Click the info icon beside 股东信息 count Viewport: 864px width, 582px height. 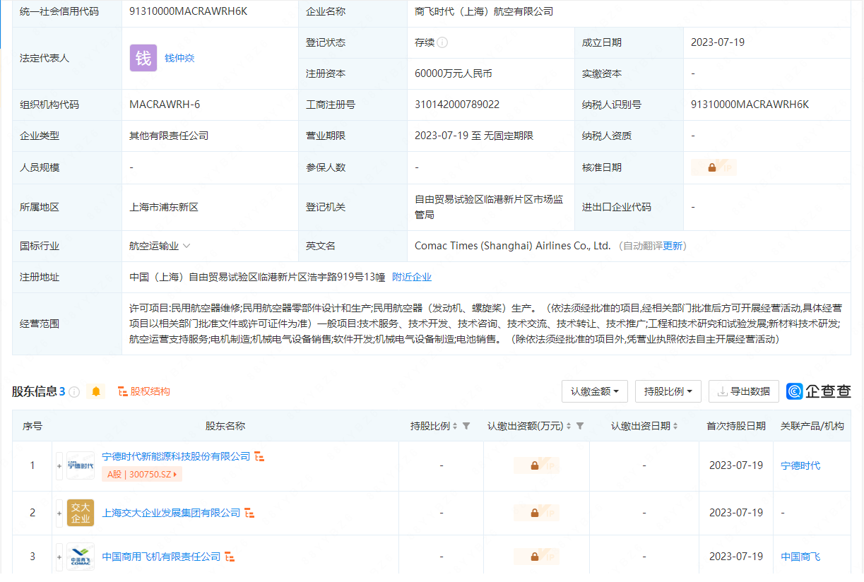[x=74, y=392]
